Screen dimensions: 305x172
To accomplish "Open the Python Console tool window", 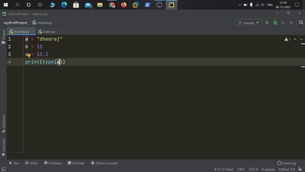I will [104, 163].
